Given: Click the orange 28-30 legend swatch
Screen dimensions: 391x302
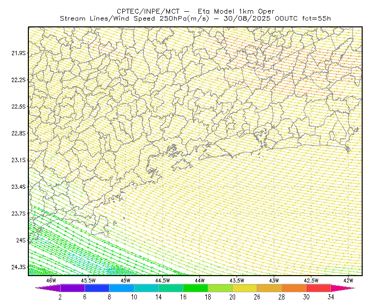Looking at the screenshot, I should pos(294,288).
